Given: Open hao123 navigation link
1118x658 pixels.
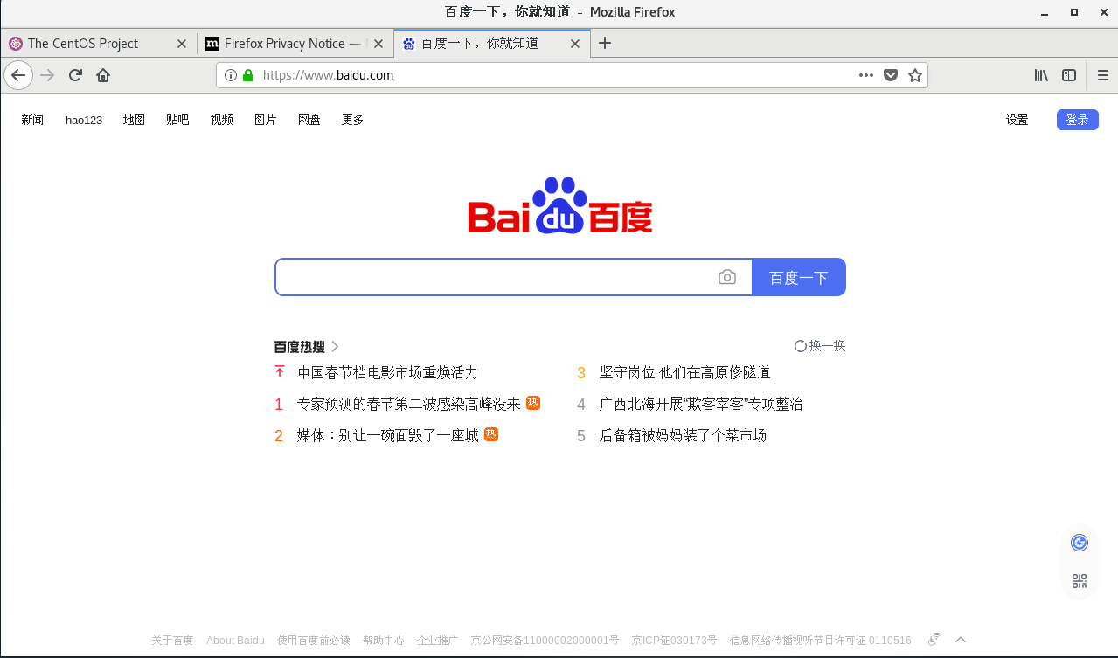Looking at the screenshot, I should (x=84, y=120).
